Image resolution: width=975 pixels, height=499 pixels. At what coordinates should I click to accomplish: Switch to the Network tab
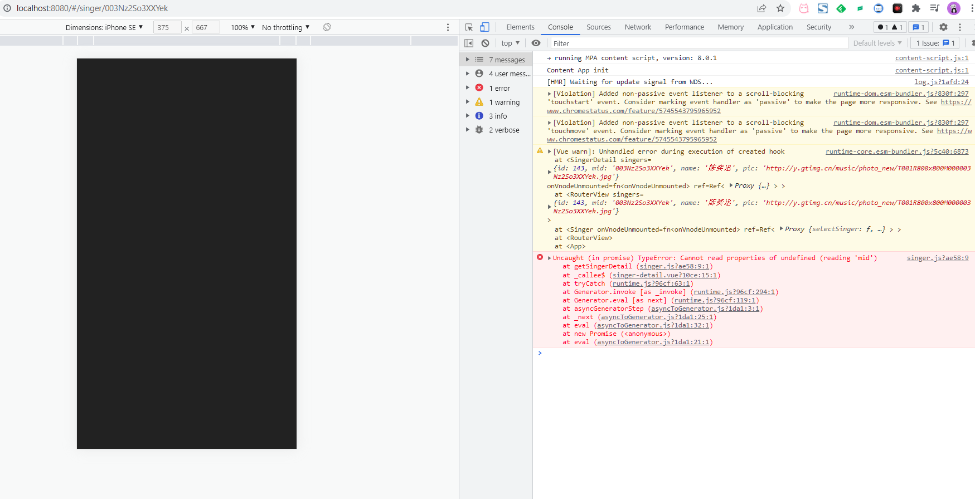pos(638,27)
